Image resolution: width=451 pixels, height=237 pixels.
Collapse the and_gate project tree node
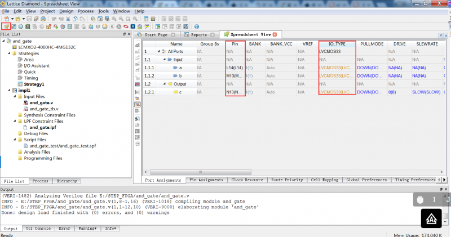click(x=4, y=41)
